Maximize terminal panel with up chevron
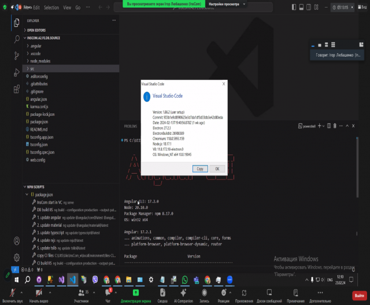The image size is (370, 305). (347, 126)
